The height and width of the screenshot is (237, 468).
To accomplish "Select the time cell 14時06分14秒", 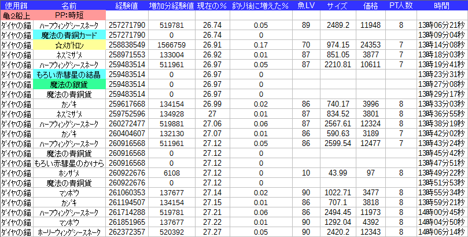I will 441,232.
